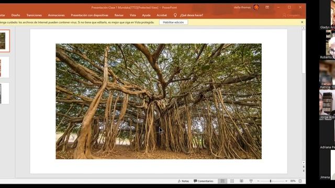Click the stella thomas account avatar
This screenshot has height=188, width=335.
tap(256, 7)
